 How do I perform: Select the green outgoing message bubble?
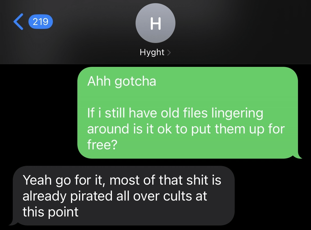(188, 113)
